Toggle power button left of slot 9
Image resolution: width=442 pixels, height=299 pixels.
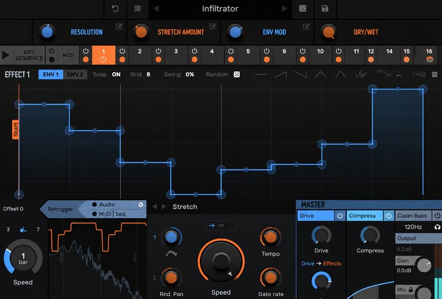[x=267, y=51]
